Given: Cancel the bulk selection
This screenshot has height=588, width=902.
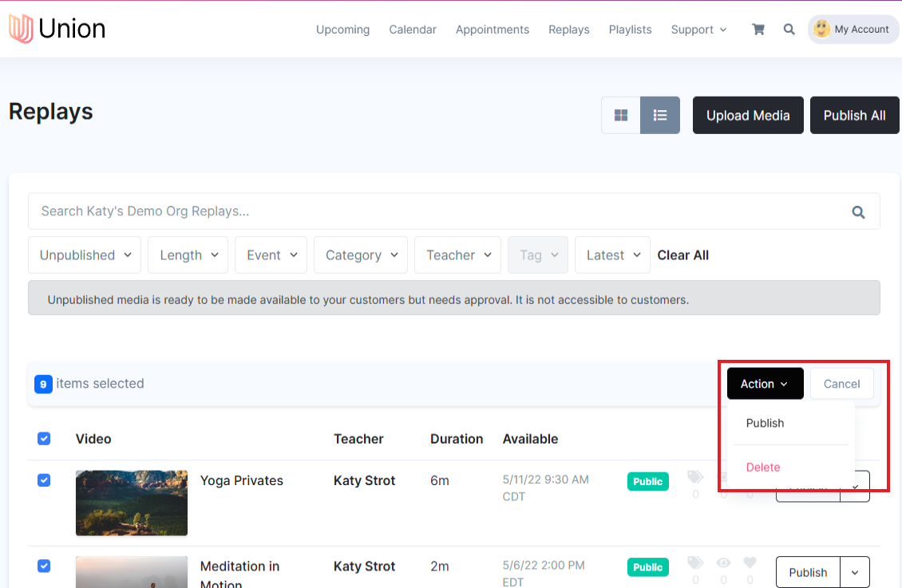Looking at the screenshot, I should (x=841, y=384).
